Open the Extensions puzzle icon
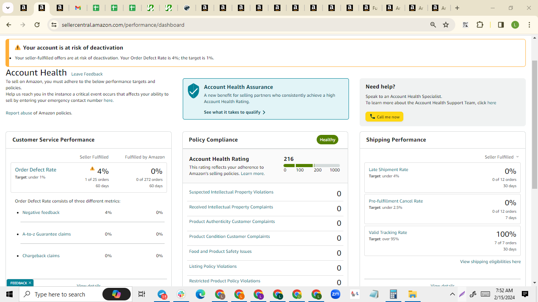 pos(480,25)
